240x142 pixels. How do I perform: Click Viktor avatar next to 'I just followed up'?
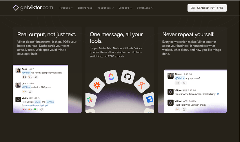click(x=170, y=103)
